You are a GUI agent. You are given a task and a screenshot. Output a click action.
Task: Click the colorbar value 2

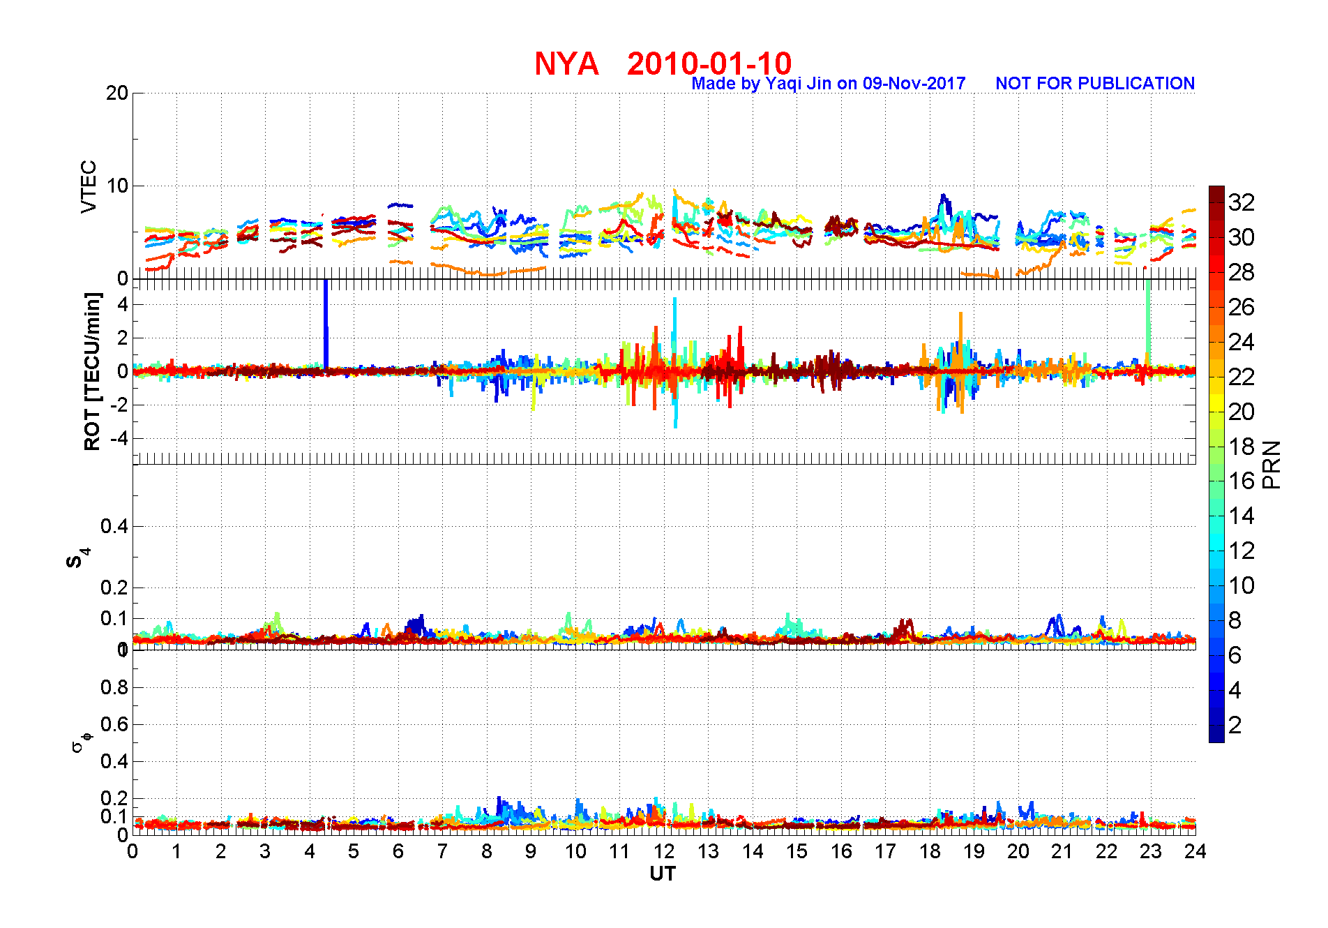(x=1235, y=725)
